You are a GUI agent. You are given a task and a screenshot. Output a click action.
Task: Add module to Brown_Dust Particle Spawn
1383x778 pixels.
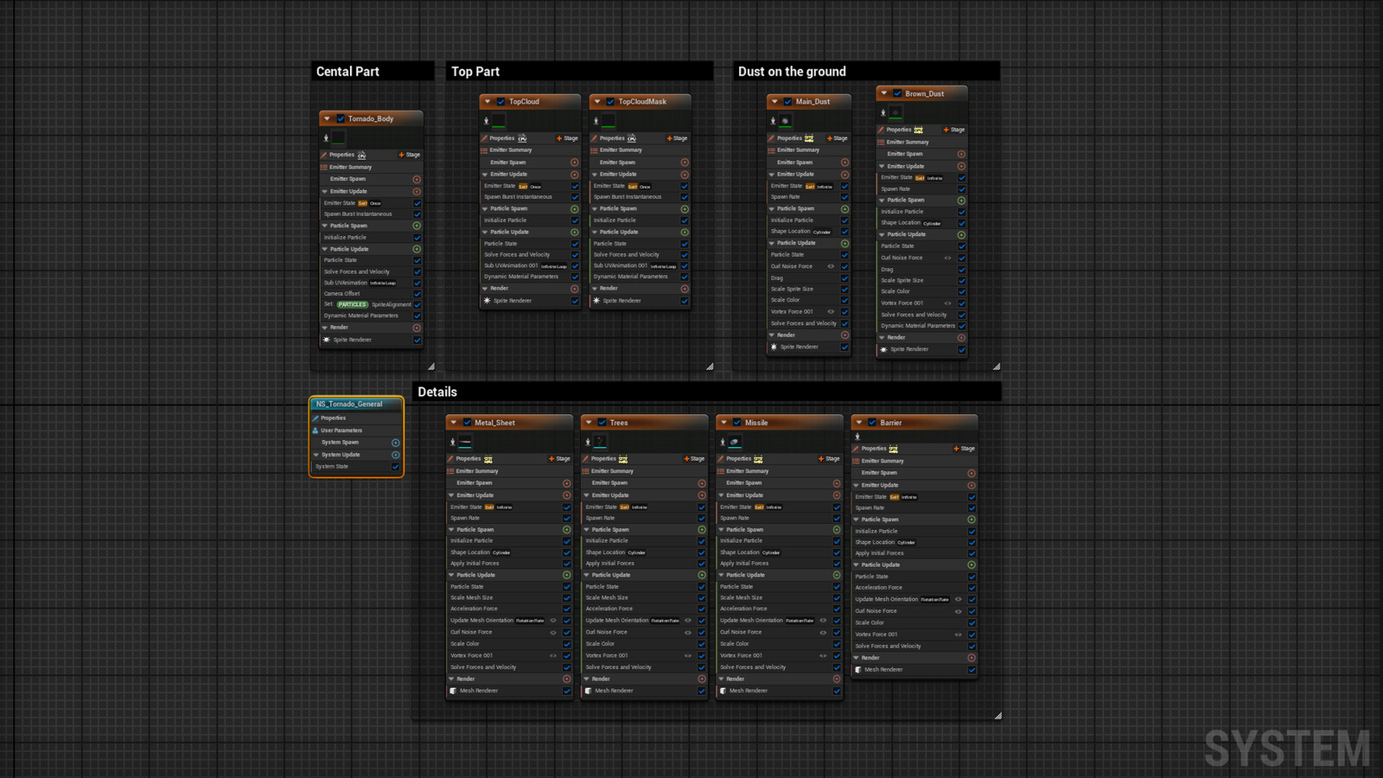tap(961, 200)
